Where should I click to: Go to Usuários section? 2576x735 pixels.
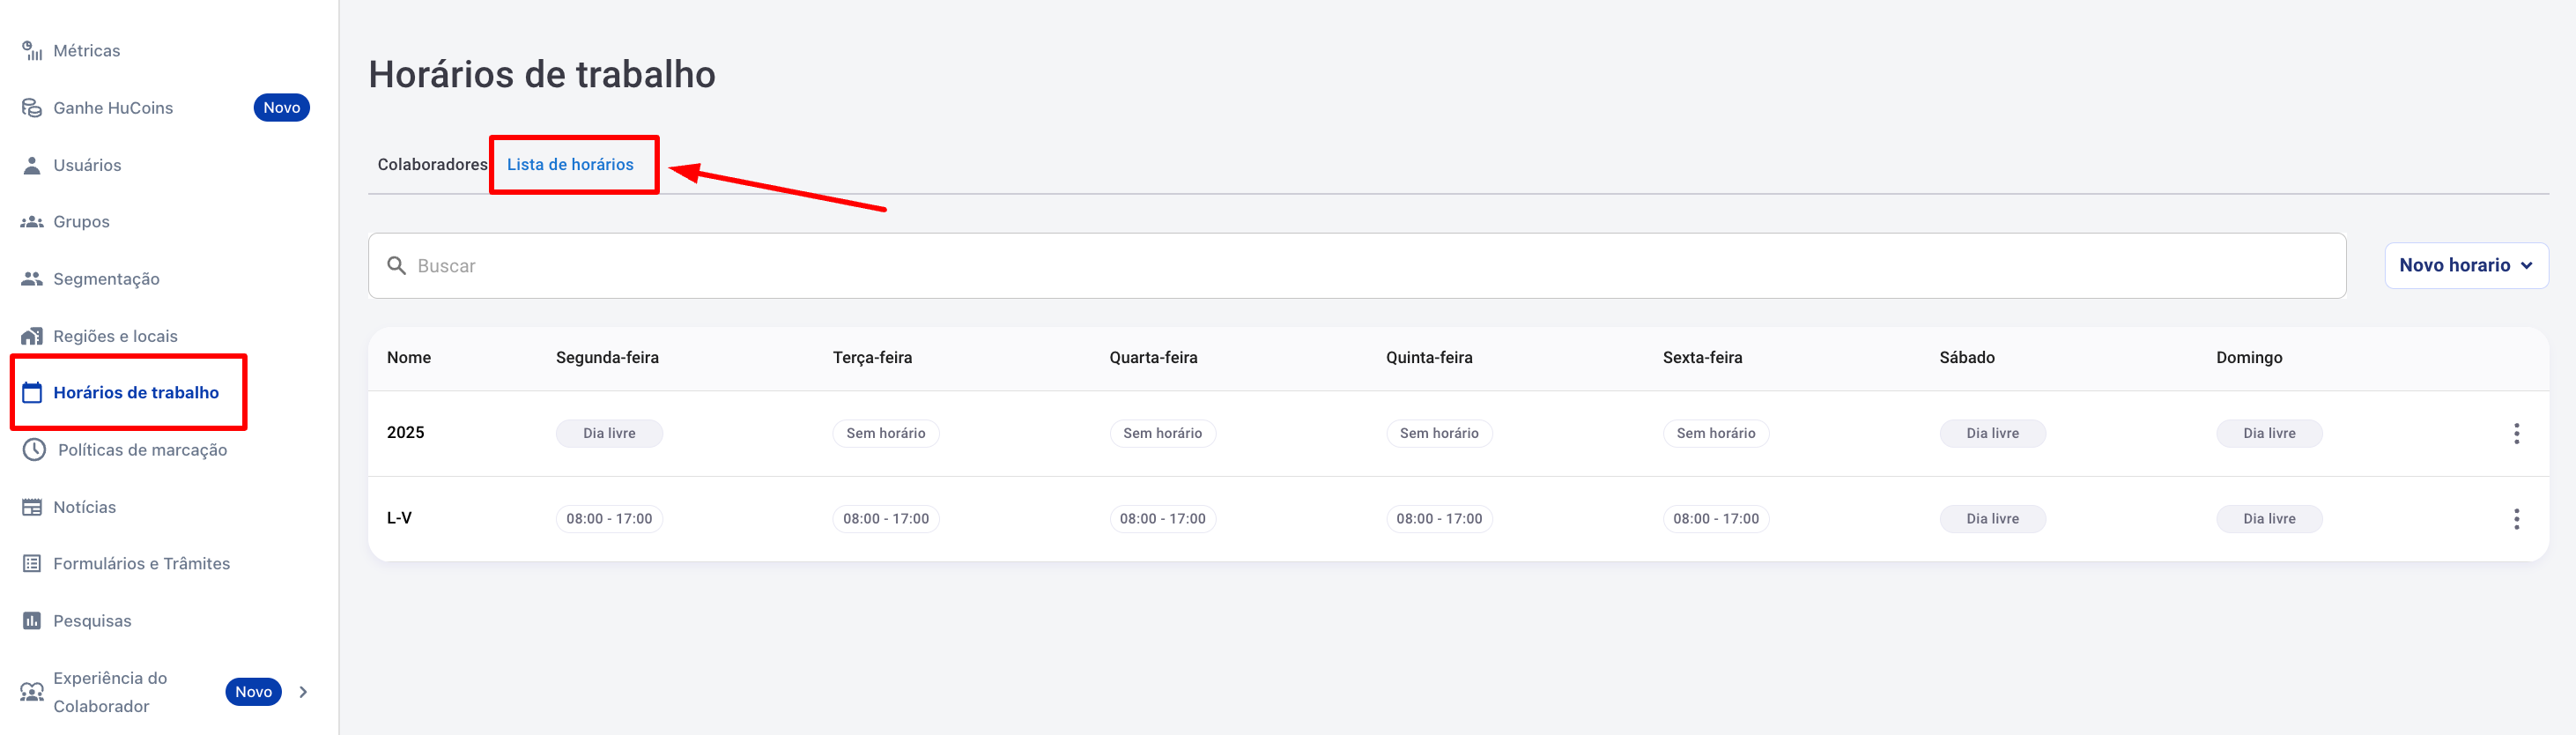(x=87, y=165)
